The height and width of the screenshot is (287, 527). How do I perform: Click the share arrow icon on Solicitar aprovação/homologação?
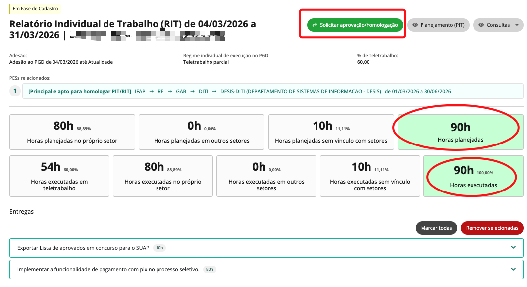(x=315, y=25)
